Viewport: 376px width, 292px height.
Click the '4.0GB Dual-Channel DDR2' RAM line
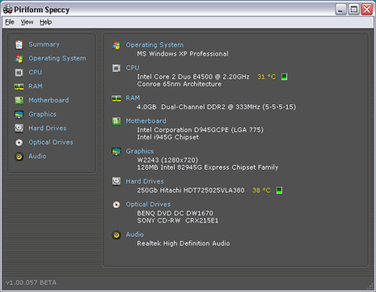pos(216,107)
